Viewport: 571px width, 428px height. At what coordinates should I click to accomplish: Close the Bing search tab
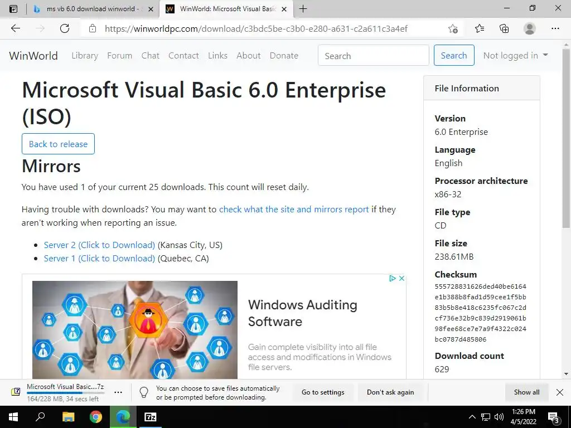pos(151,9)
